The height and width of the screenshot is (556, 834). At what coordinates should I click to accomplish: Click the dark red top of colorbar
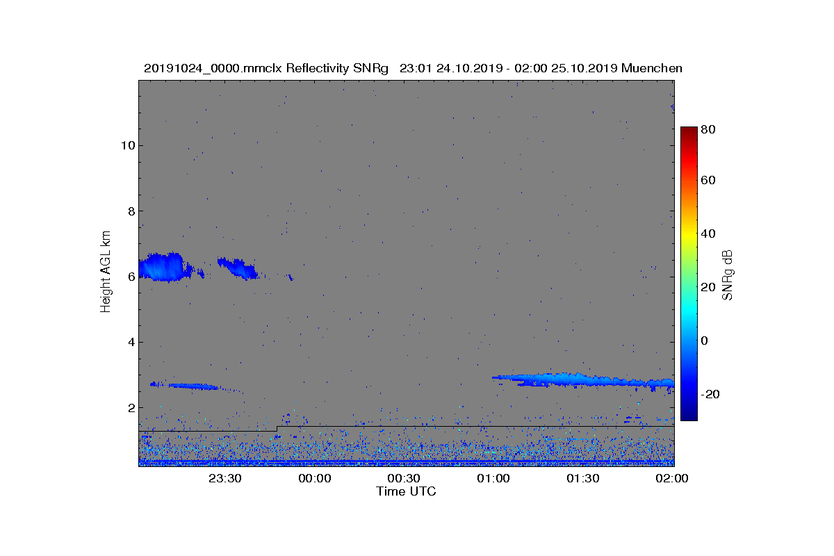pos(688,132)
